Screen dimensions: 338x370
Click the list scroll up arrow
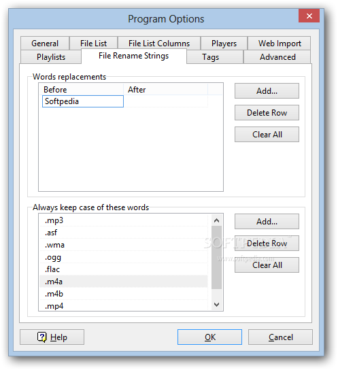tap(216, 220)
